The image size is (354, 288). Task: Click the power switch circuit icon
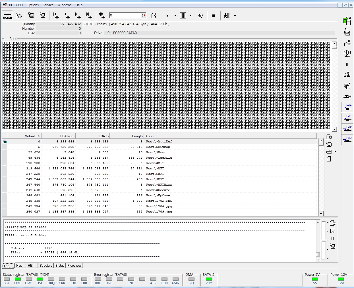pyautogui.click(x=347, y=43)
